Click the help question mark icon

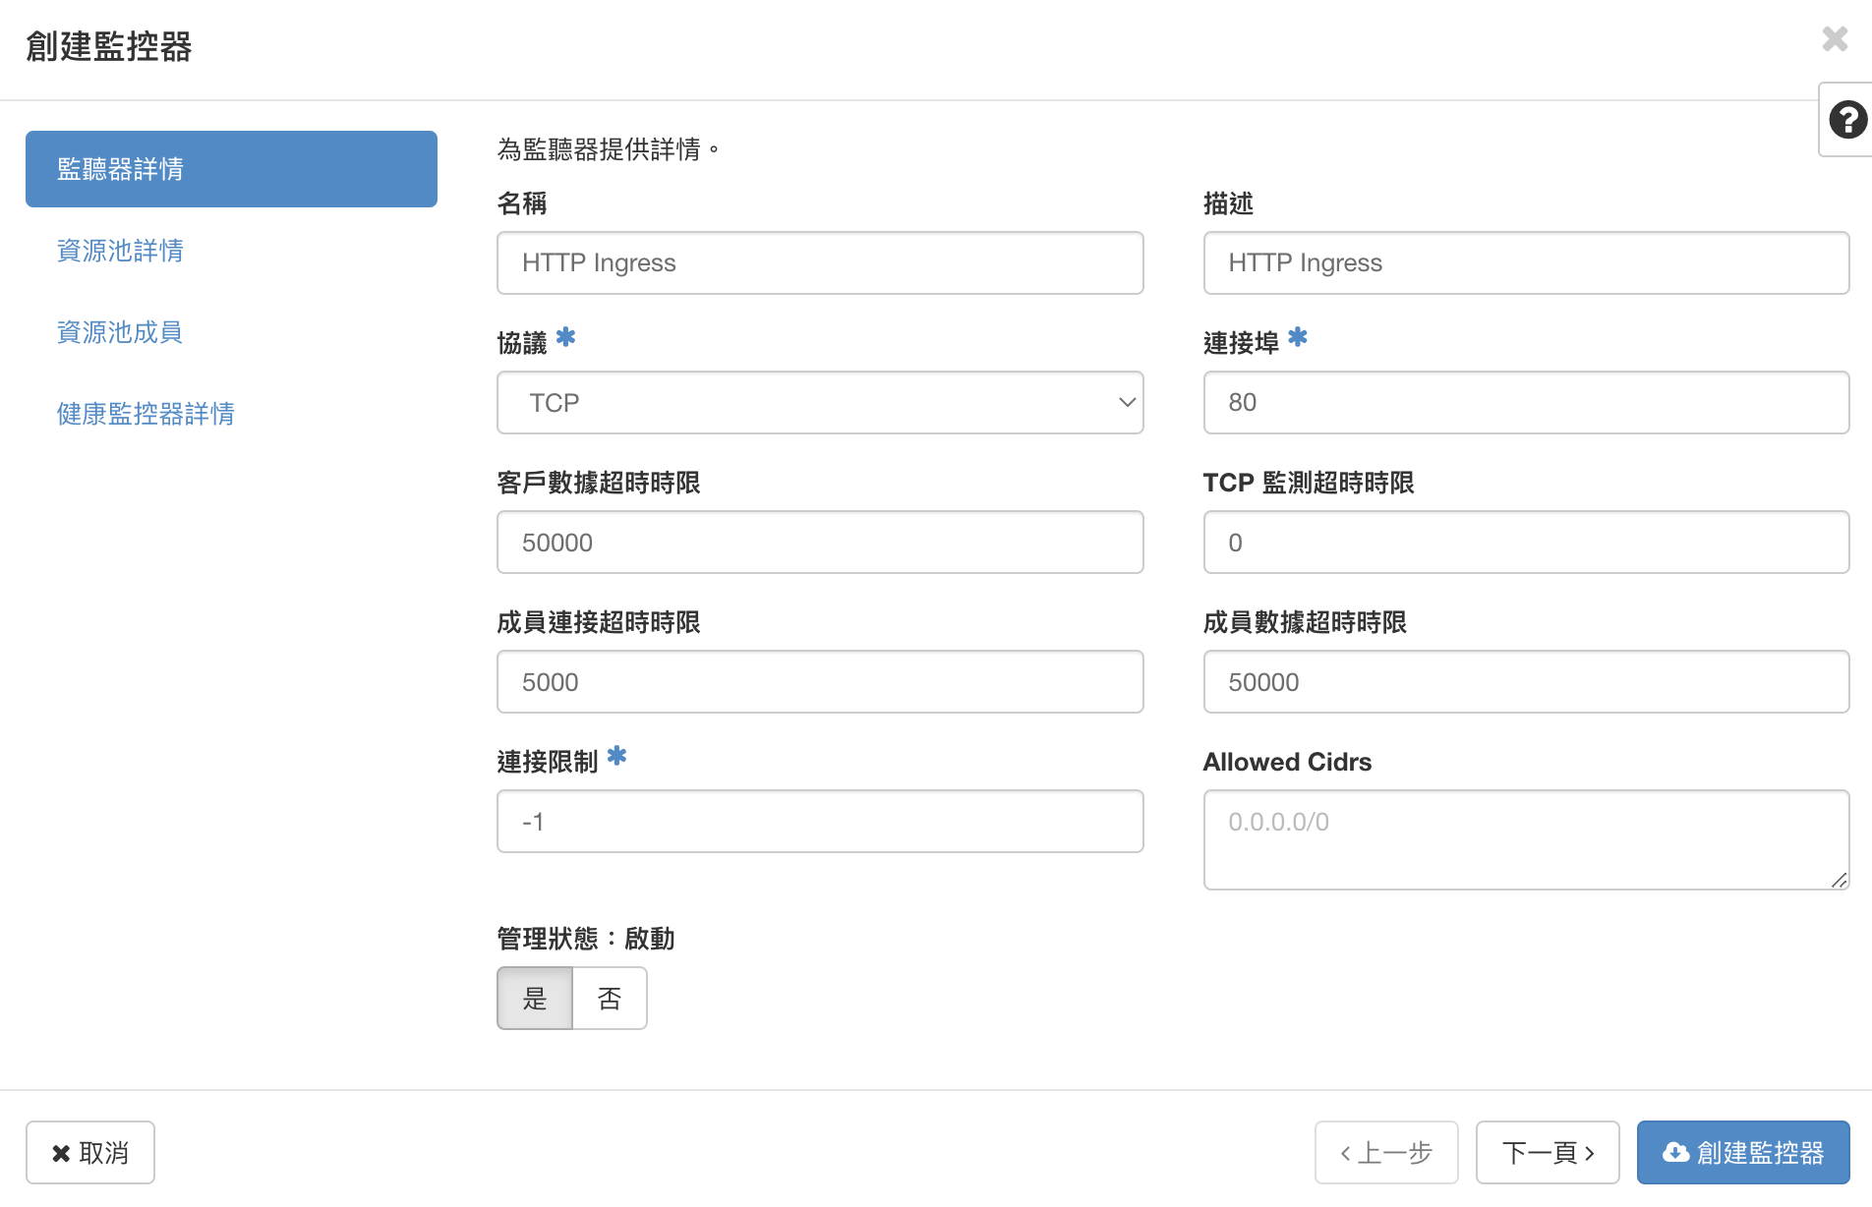click(1847, 120)
